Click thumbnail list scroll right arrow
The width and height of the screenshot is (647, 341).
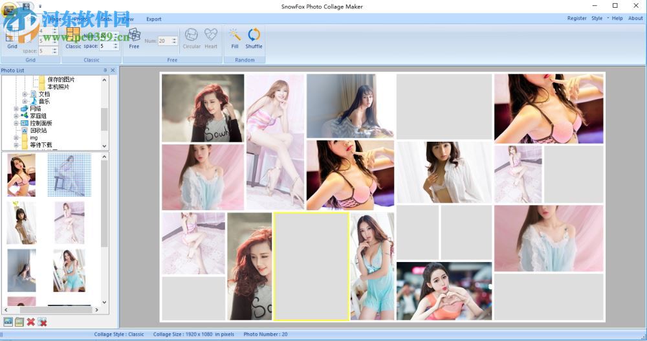pyautogui.click(x=97, y=310)
